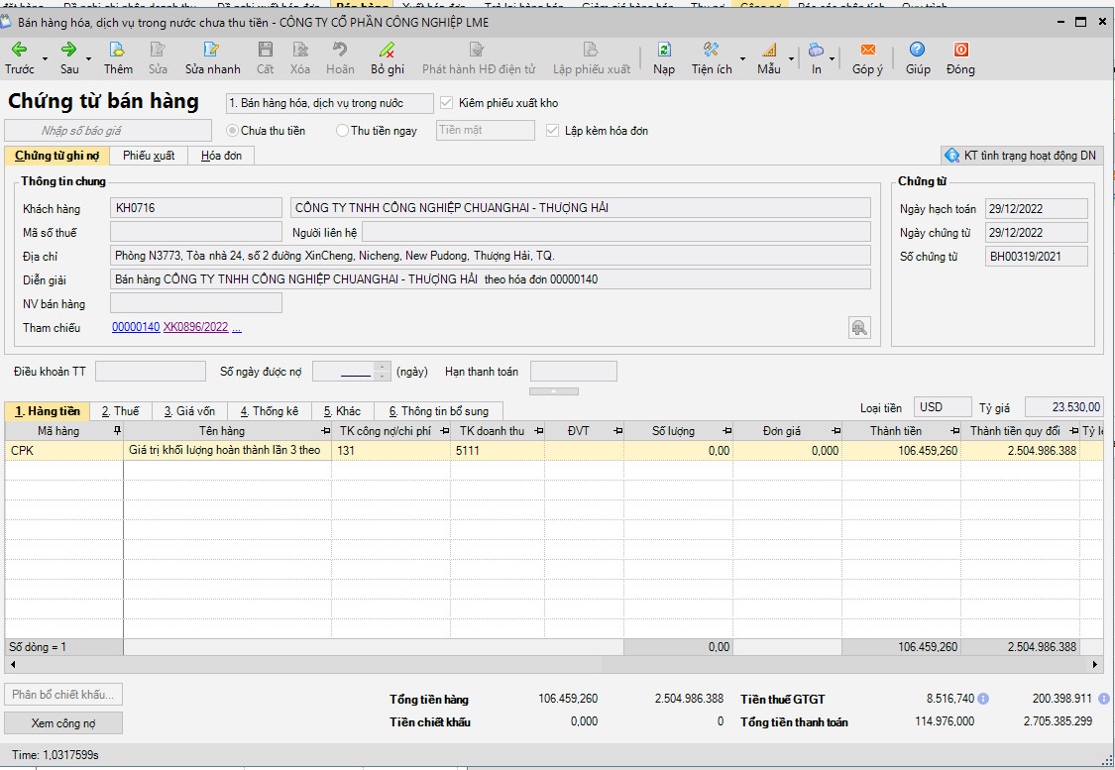This screenshot has height=770, width=1115.
Task: Click the Bỏ ghi unpost icon
Action: (x=387, y=50)
